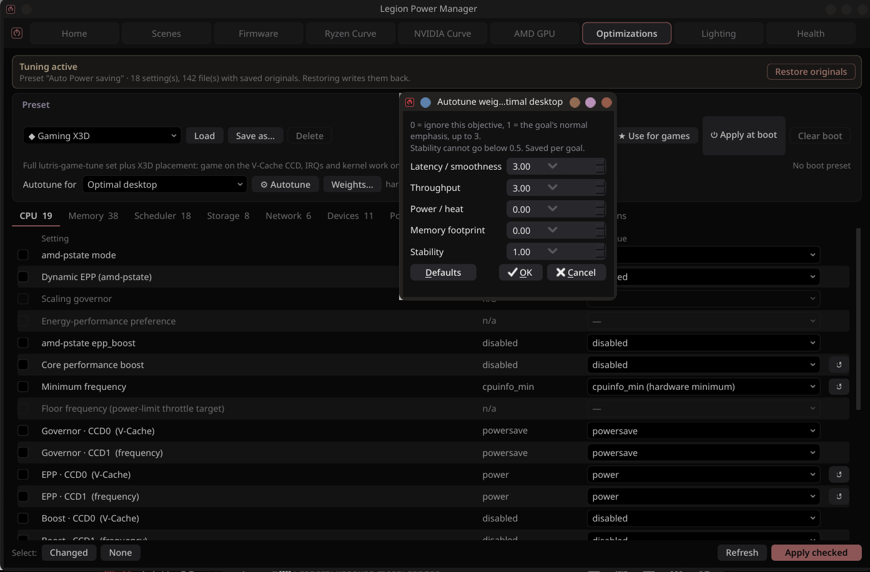Image resolution: width=870 pixels, height=572 pixels.
Task: Select the Scheduler 18 settings tab
Action: click(162, 216)
